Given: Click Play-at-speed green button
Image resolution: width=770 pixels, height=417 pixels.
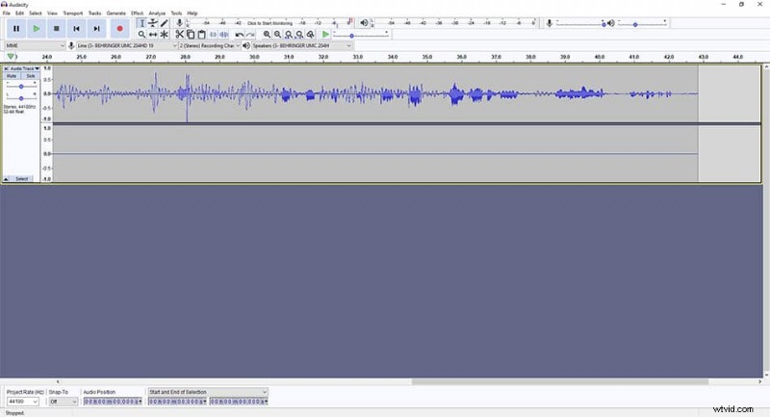Looking at the screenshot, I should pos(325,35).
